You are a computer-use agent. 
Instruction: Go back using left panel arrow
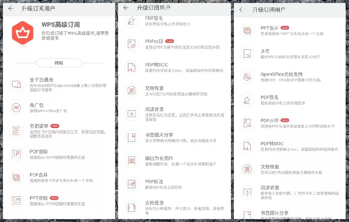(11, 9)
